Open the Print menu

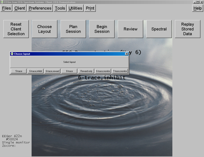[x=90, y=8]
